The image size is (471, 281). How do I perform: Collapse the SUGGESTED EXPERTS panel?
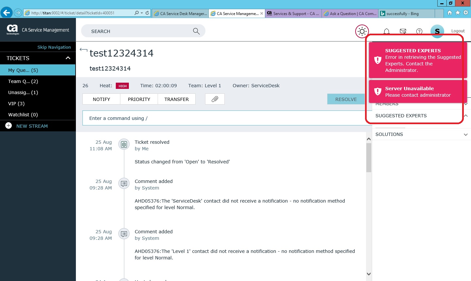point(466,116)
